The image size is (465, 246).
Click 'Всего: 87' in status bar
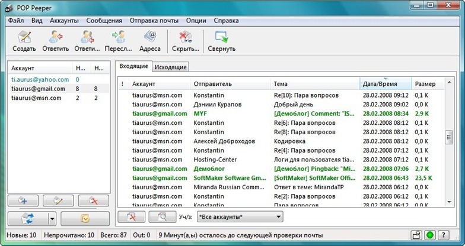(114, 235)
